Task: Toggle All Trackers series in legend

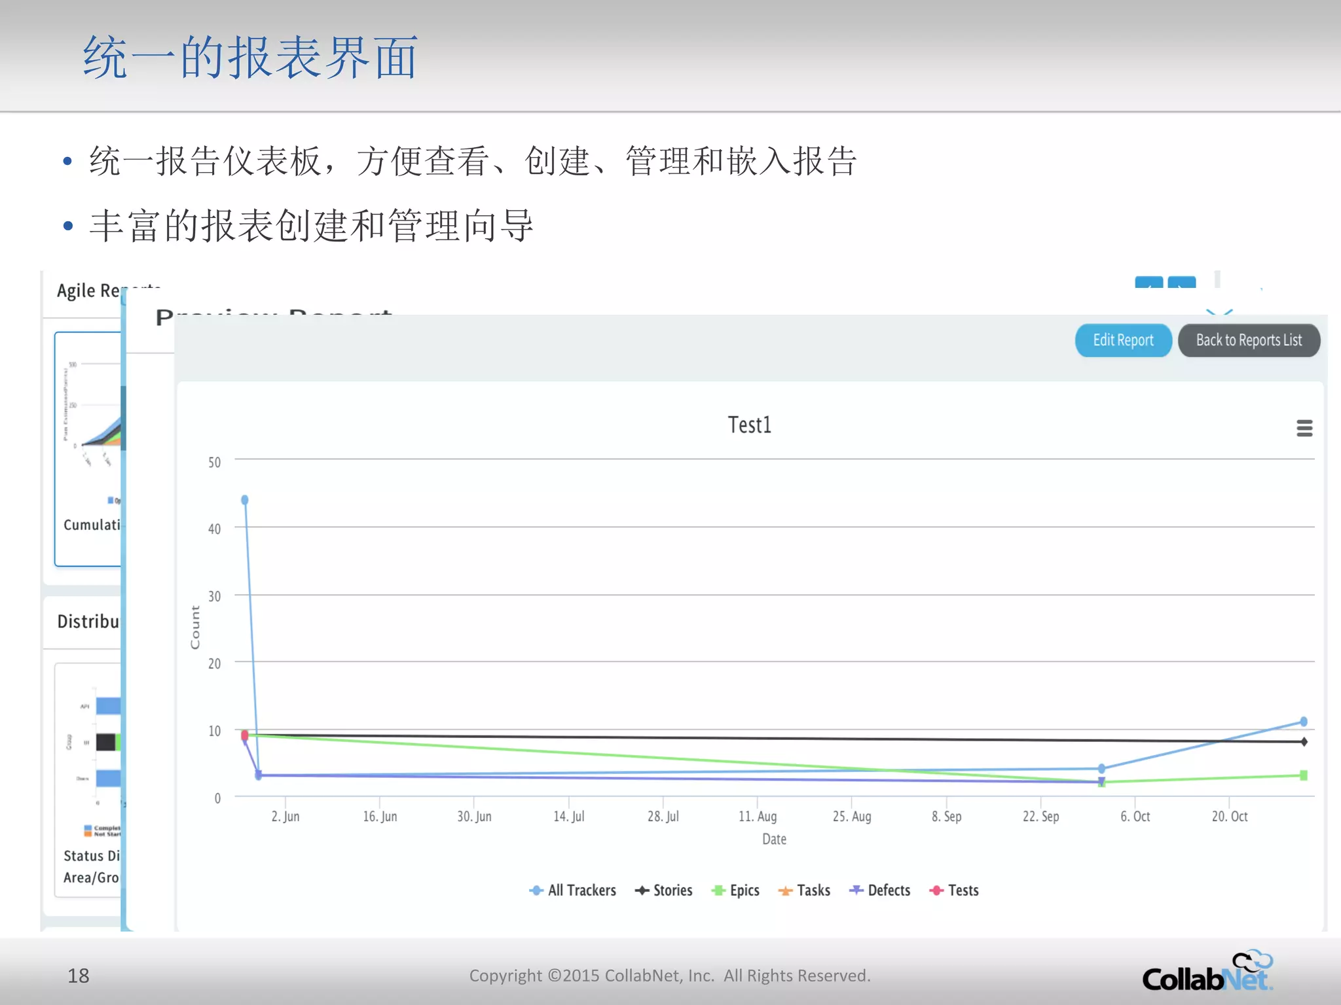Action: [x=573, y=890]
